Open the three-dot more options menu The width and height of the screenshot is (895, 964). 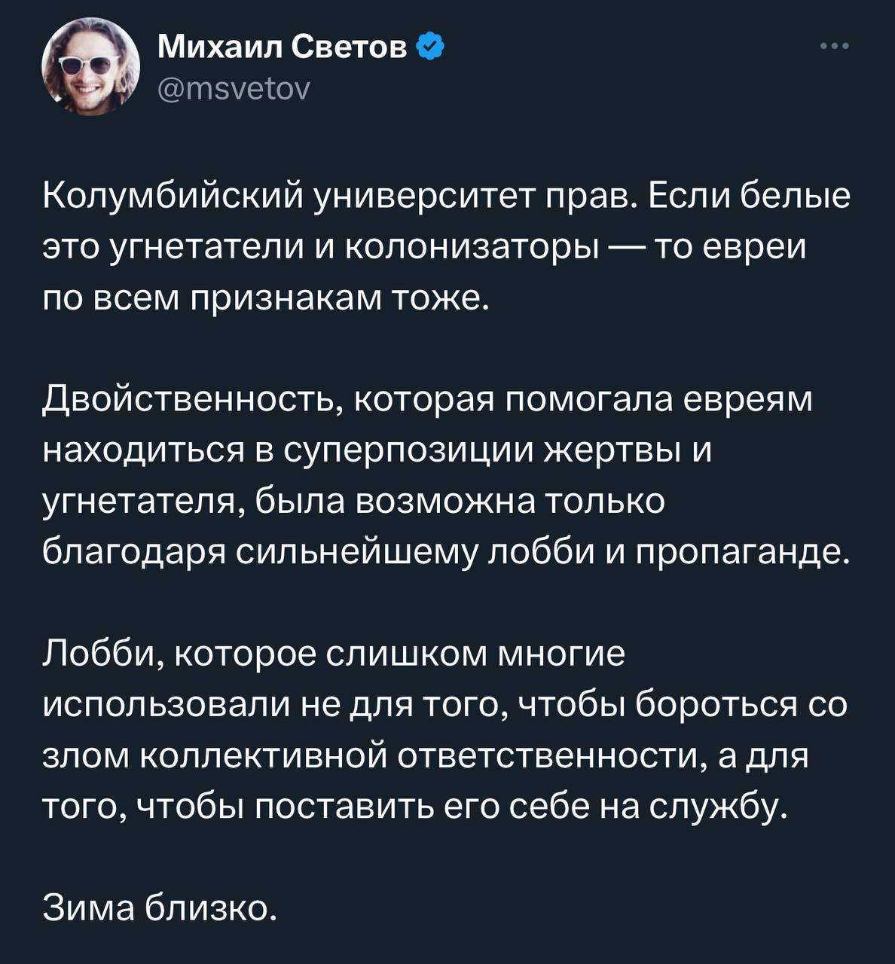(834, 47)
